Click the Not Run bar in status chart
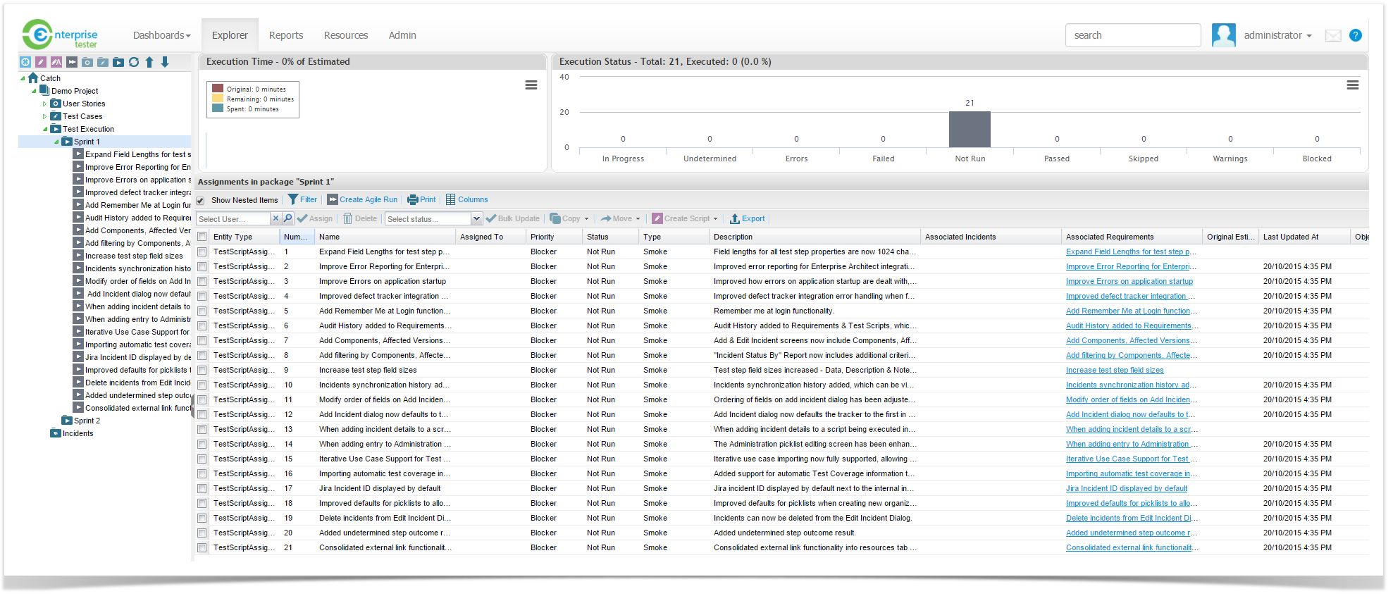This screenshot has height=596, width=1393. pyautogui.click(x=970, y=130)
